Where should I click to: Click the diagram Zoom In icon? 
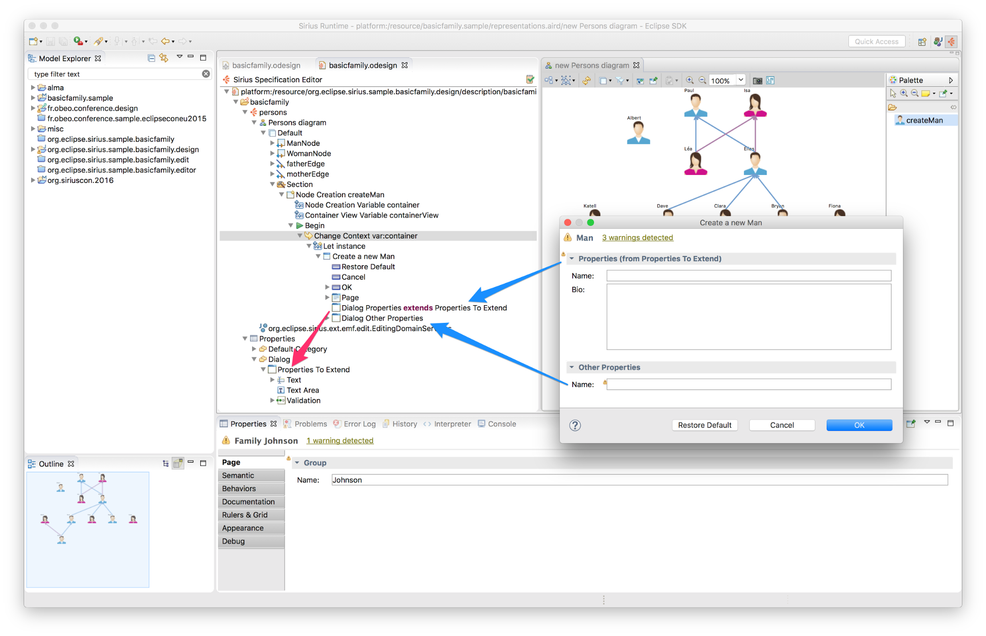[x=690, y=80]
